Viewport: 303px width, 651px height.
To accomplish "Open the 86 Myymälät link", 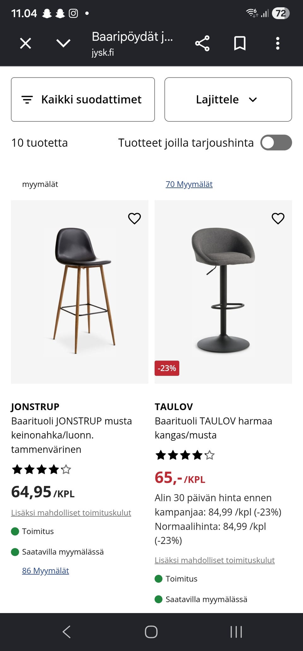I will [45, 571].
